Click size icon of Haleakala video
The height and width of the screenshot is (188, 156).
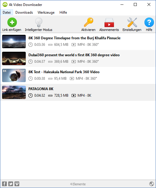pos(50,79)
